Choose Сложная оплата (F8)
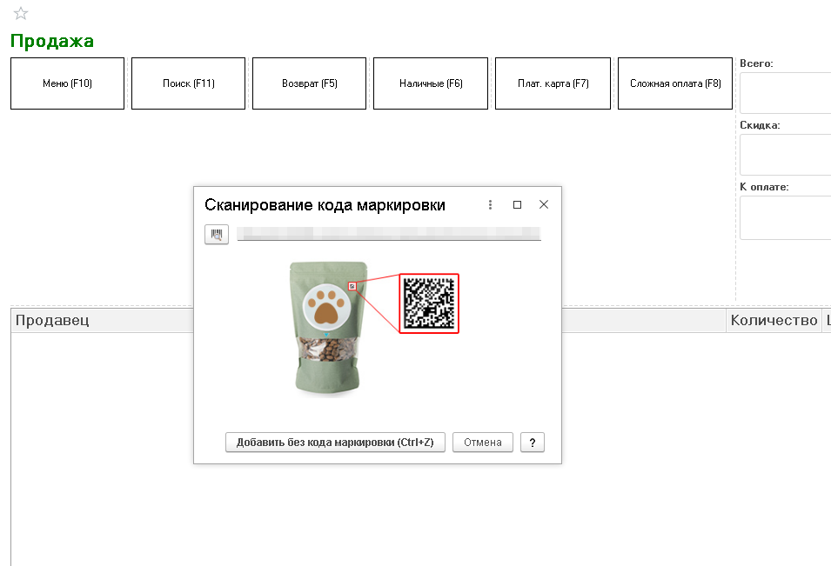The height and width of the screenshot is (566, 831). pos(675,83)
